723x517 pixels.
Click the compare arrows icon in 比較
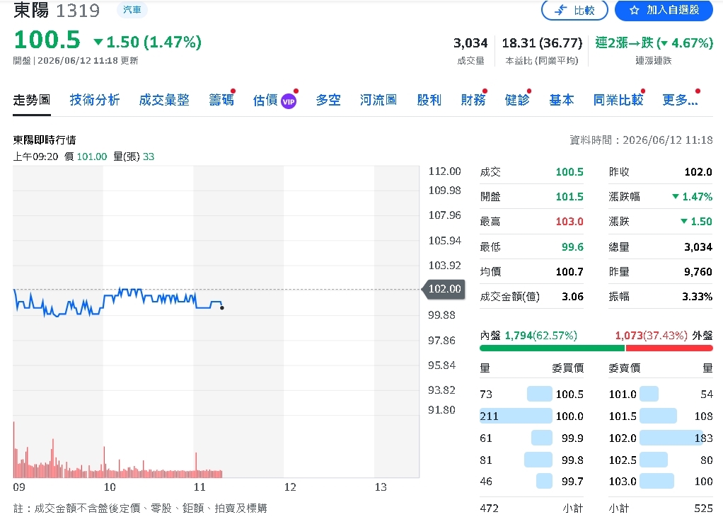point(560,10)
